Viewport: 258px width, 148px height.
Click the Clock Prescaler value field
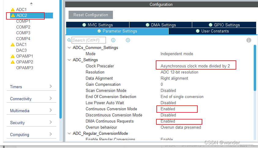(195, 66)
